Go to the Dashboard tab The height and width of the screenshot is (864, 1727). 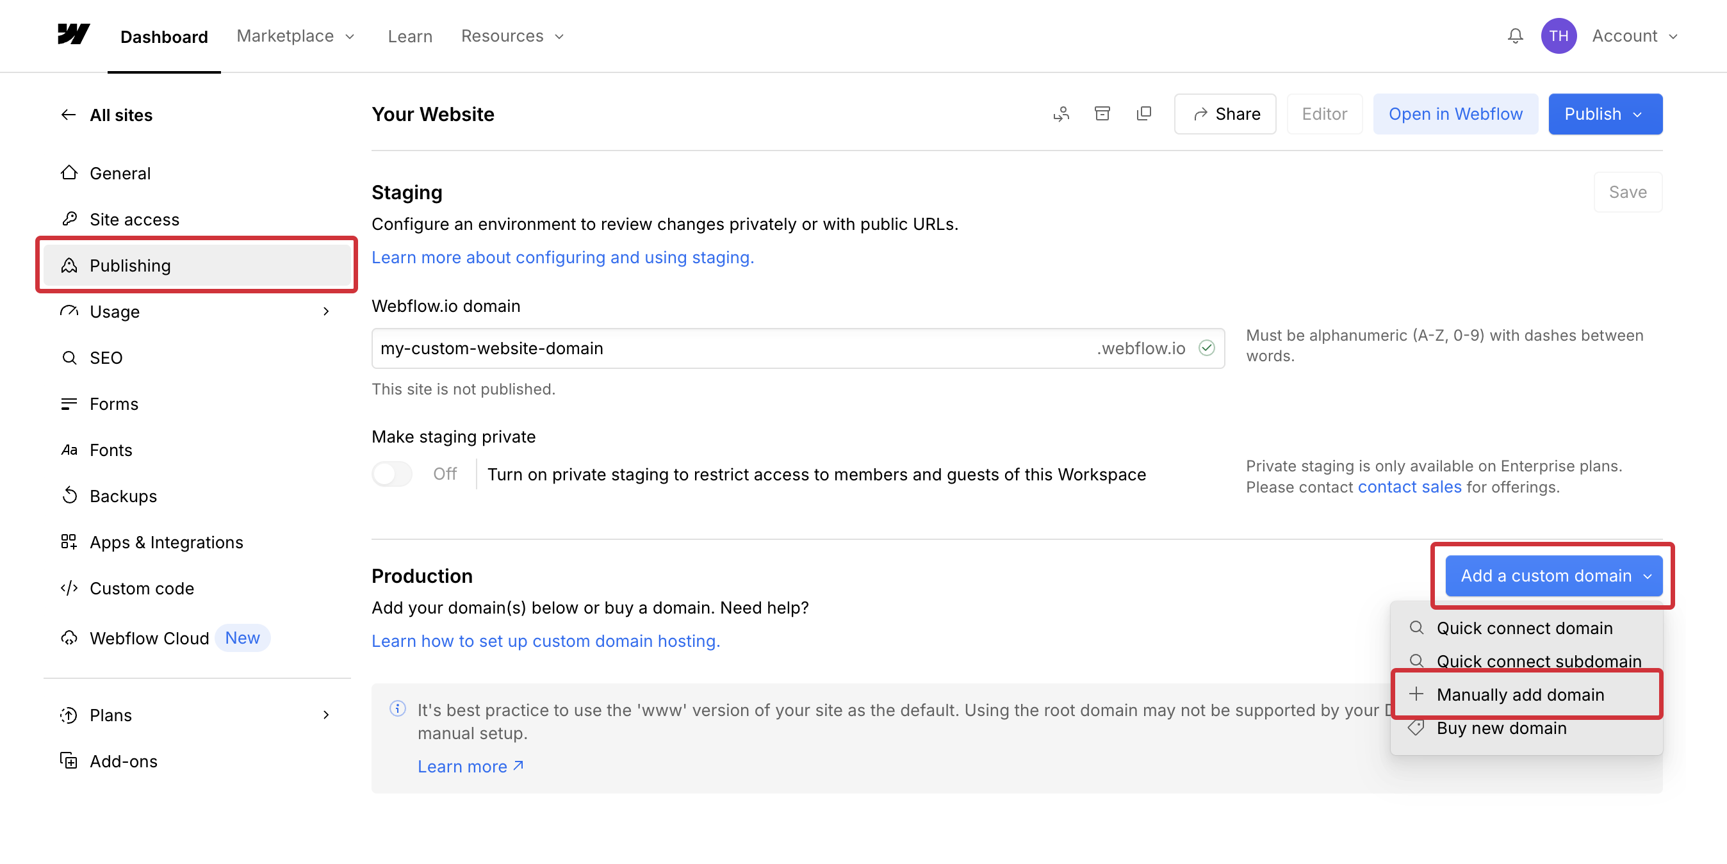pyautogui.click(x=164, y=37)
